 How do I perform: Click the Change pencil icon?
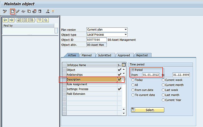[x=18, y=11]
